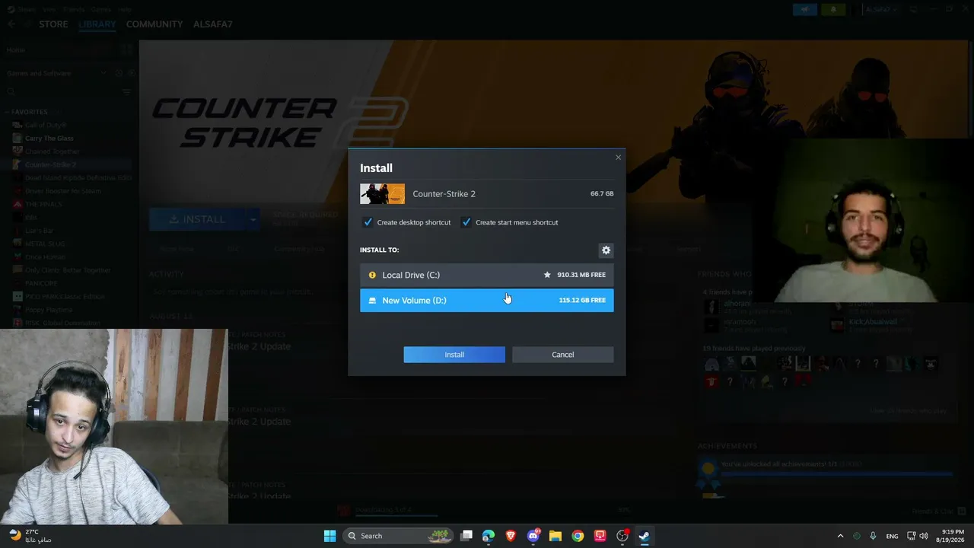Open the Help menu in Steam
The height and width of the screenshot is (548, 974).
pos(124,9)
